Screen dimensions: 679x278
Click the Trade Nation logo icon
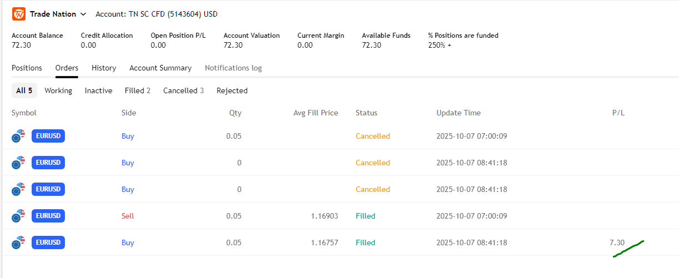click(x=18, y=14)
